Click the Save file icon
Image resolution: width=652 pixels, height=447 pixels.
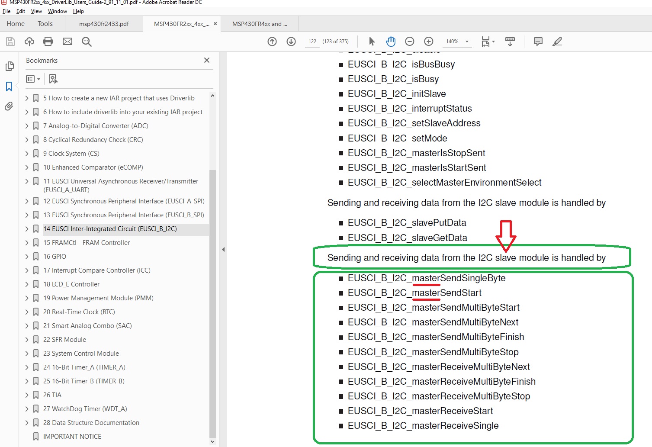point(10,42)
